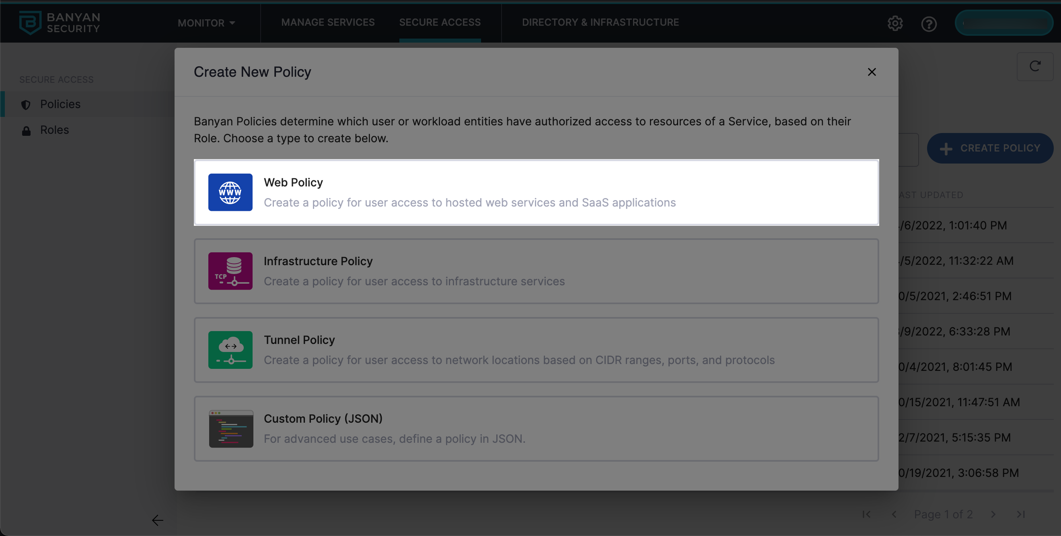Collapse sidebar with the left arrow
Image resolution: width=1061 pixels, height=536 pixels.
pos(157,520)
